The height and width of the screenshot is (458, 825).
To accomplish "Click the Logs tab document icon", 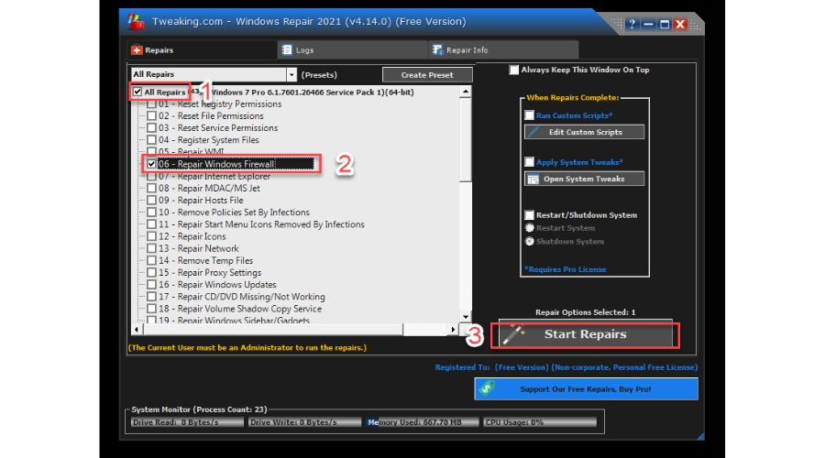I will pyautogui.click(x=287, y=50).
